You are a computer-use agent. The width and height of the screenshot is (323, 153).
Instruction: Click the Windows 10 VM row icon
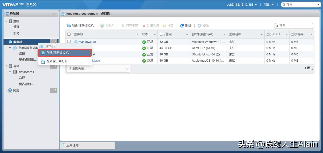76,42
